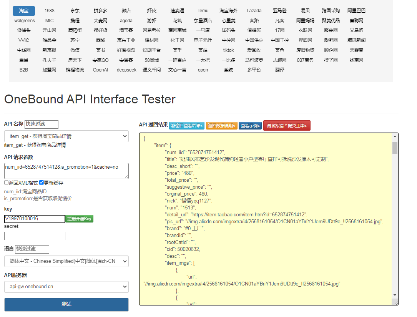Click the "num_iid": "652874751412" line

[x=195, y=153]
